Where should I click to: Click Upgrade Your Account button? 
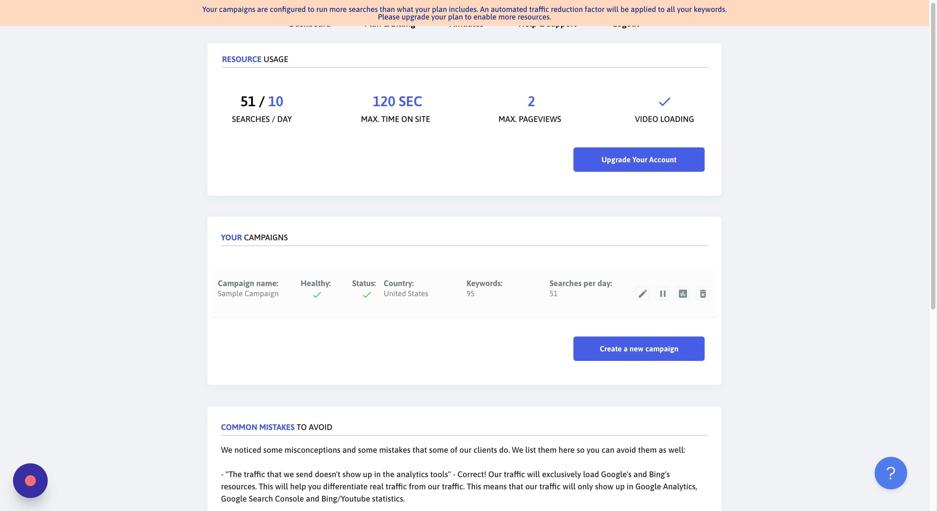click(x=639, y=160)
